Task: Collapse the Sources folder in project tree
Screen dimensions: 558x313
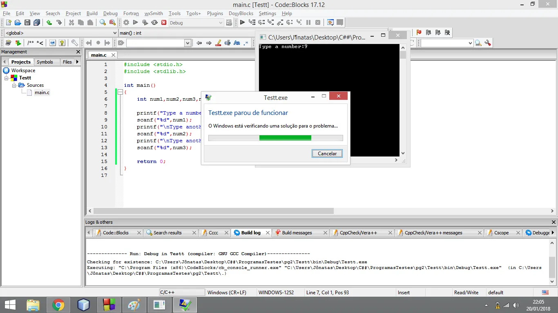Action: click(x=14, y=85)
